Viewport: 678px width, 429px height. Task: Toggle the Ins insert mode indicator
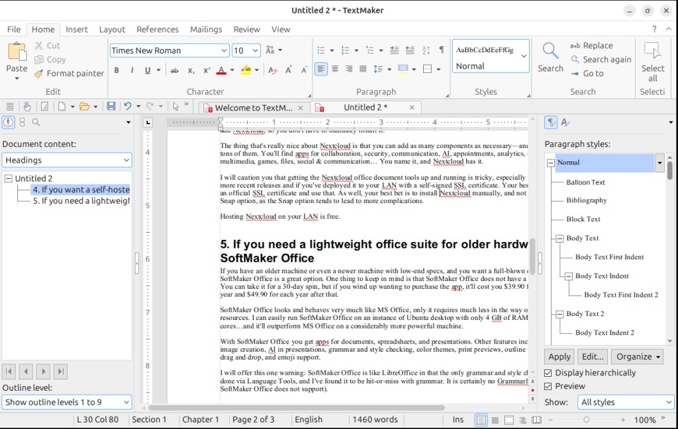458,420
